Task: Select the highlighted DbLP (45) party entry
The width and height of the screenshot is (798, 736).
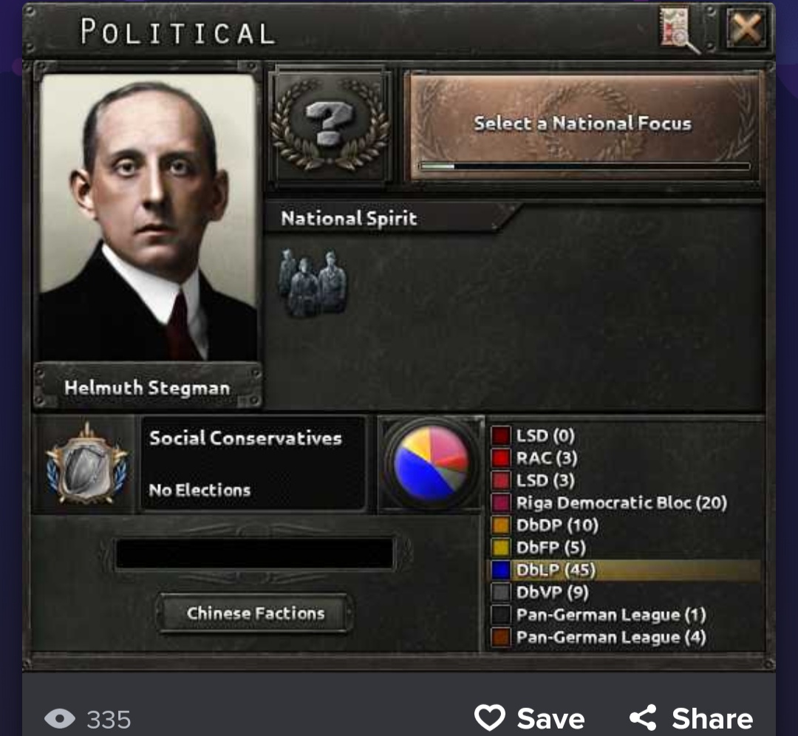Action: (x=625, y=570)
